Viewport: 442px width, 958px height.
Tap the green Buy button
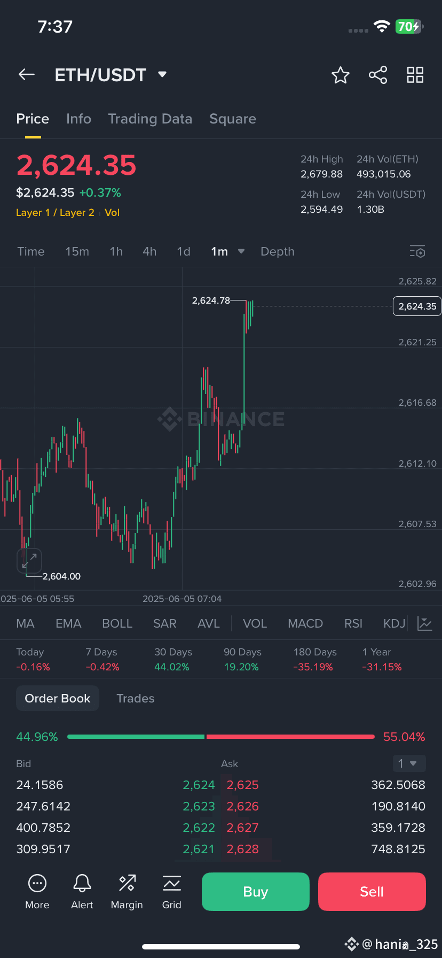point(256,892)
